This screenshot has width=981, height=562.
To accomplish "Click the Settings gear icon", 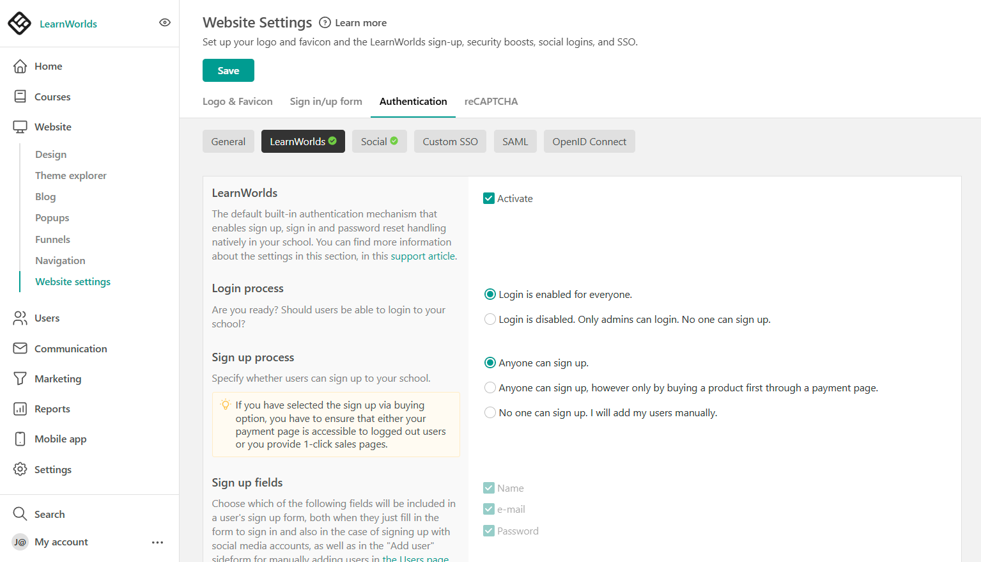I will click(x=20, y=469).
